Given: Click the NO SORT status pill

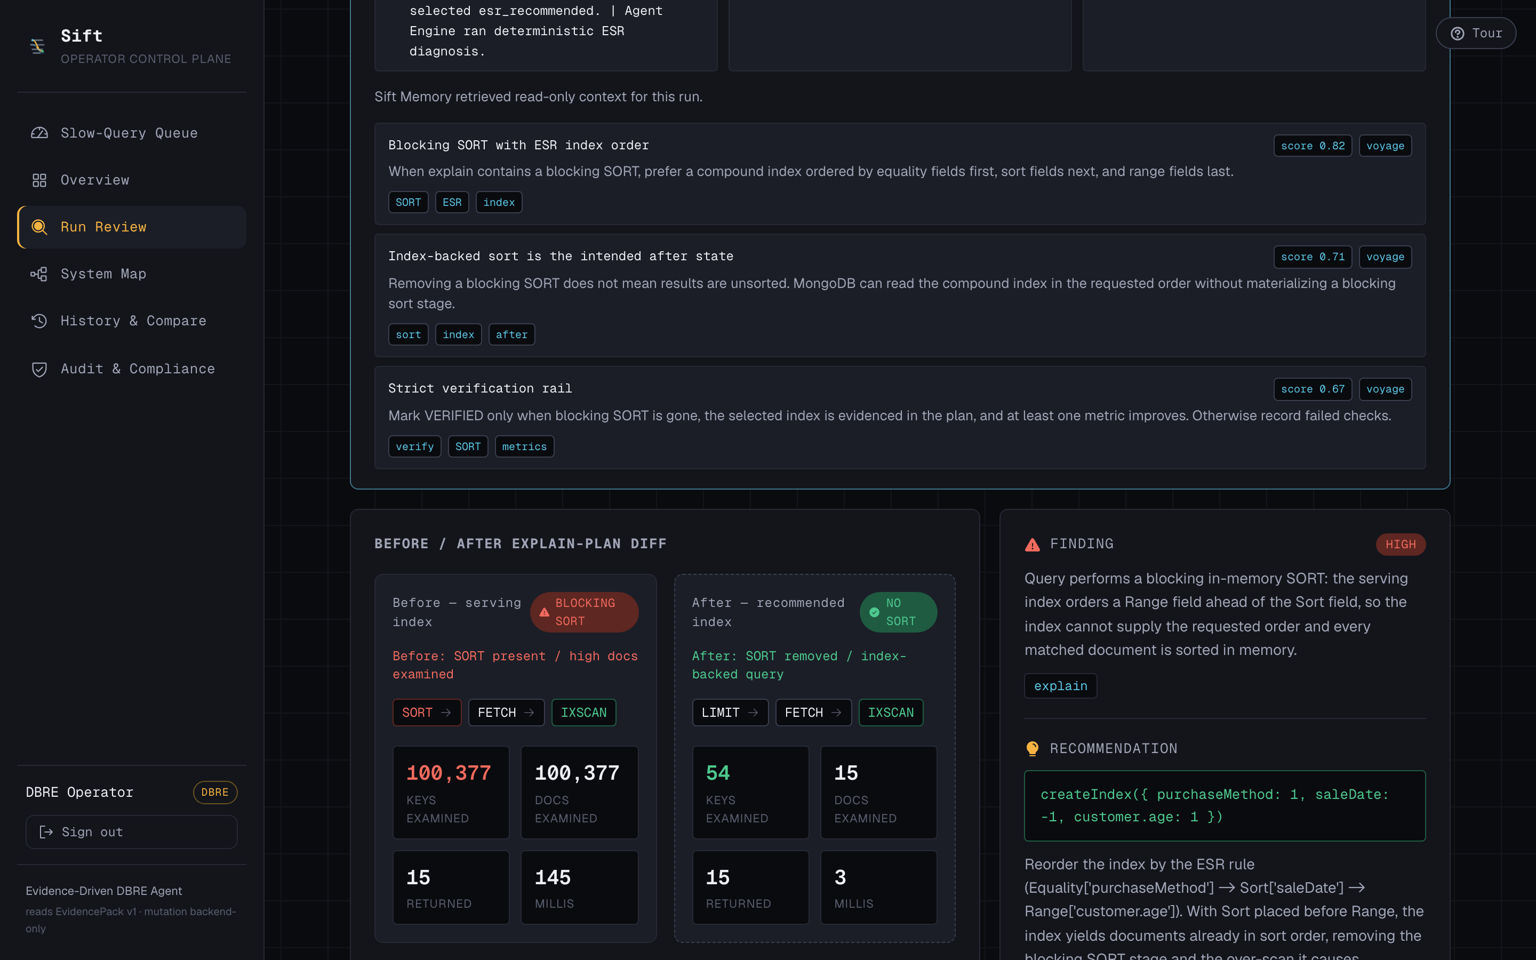Looking at the screenshot, I should (898, 612).
